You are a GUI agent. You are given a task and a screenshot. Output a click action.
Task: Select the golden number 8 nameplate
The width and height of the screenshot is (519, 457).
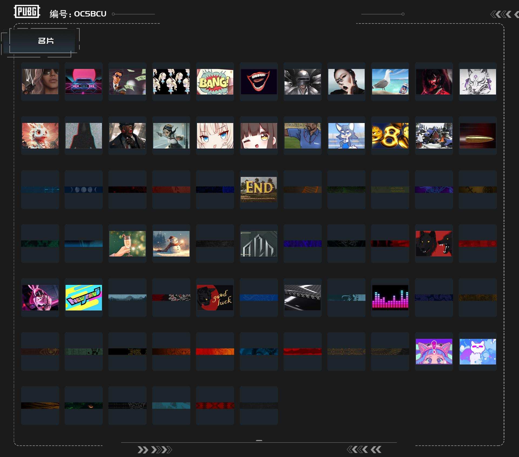tap(390, 136)
